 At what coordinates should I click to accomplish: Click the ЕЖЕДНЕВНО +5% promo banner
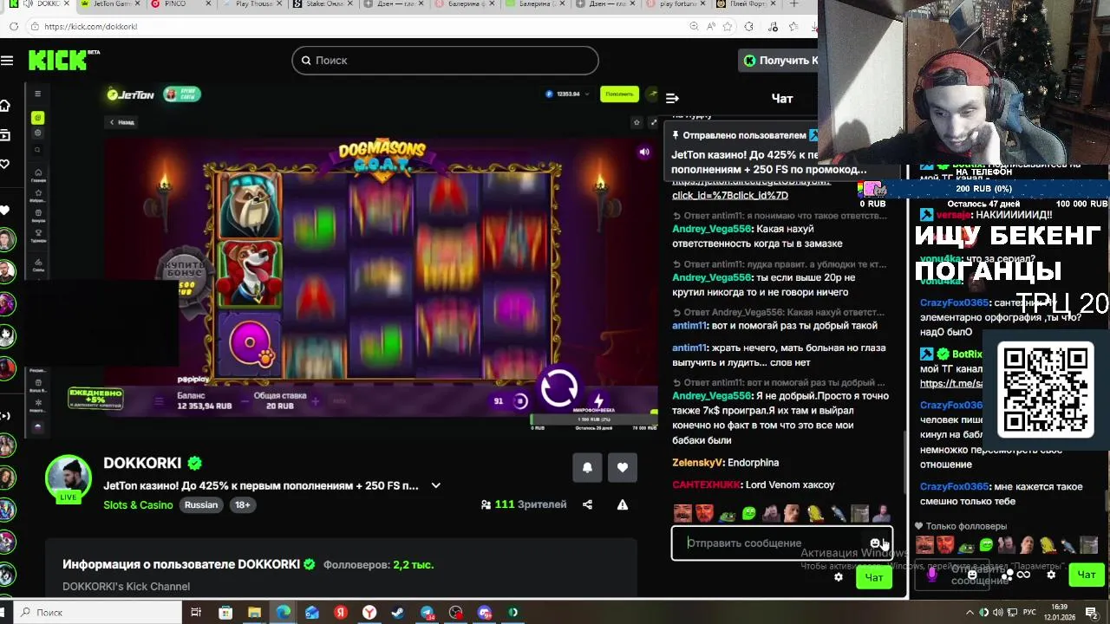(x=95, y=399)
